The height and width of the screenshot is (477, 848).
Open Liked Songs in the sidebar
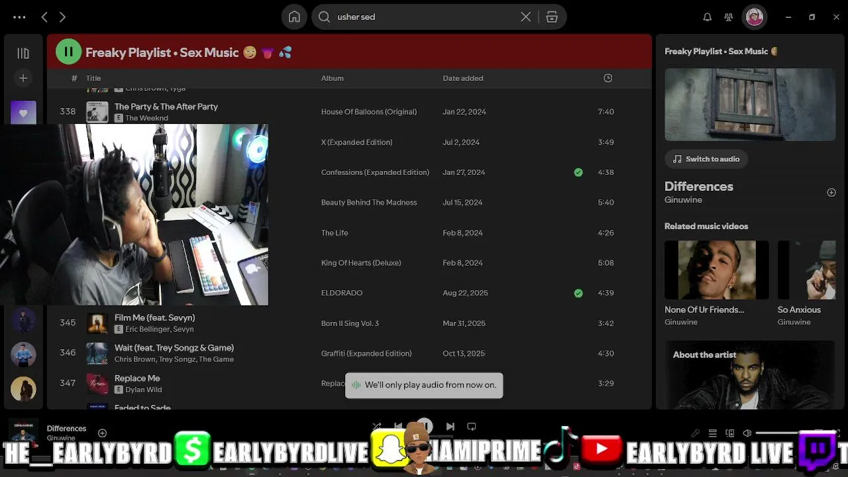pyautogui.click(x=23, y=113)
